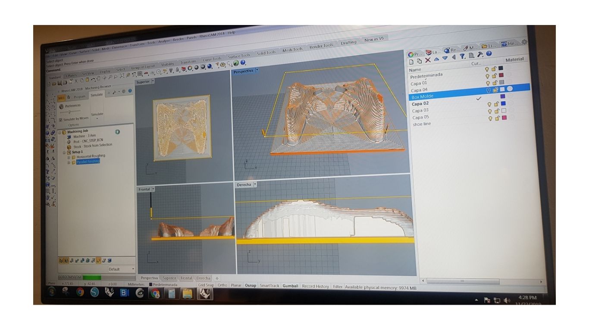Viewport: 589px width, 331px height.
Task: Adjust the simulation speed slider
Action: click(x=69, y=112)
